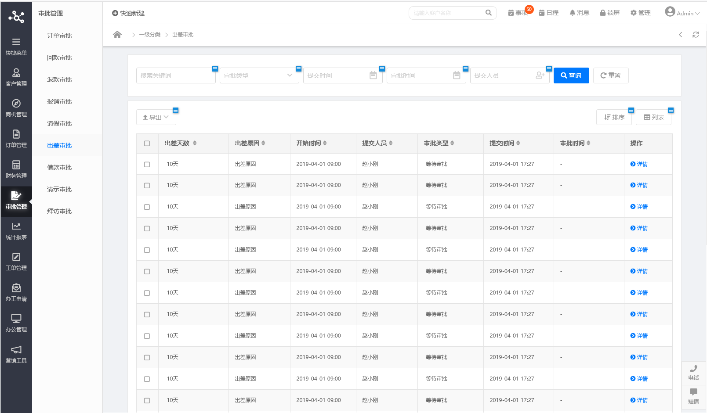Open 审批时间 date picker
This screenshot has width=707, height=413.
coord(426,75)
